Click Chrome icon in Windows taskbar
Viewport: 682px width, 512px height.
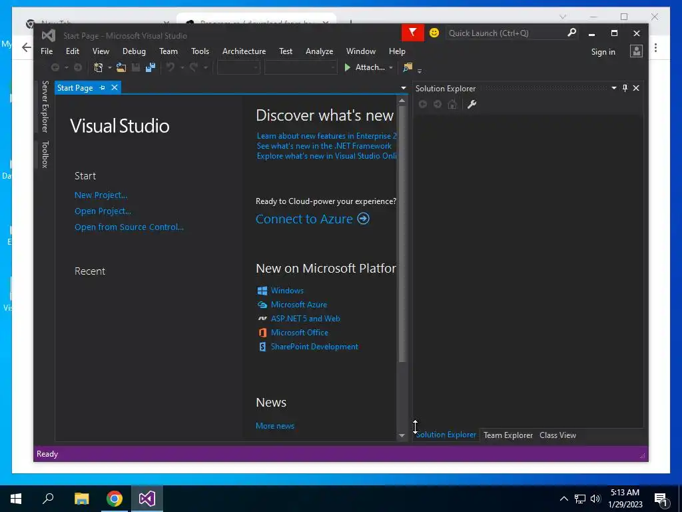pyautogui.click(x=115, y=499)
